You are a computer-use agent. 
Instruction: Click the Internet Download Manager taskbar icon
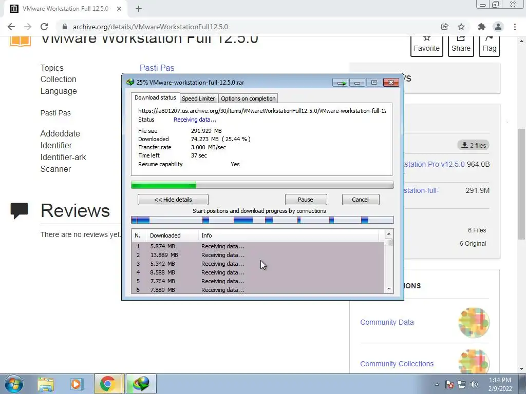tap(141, 384)
